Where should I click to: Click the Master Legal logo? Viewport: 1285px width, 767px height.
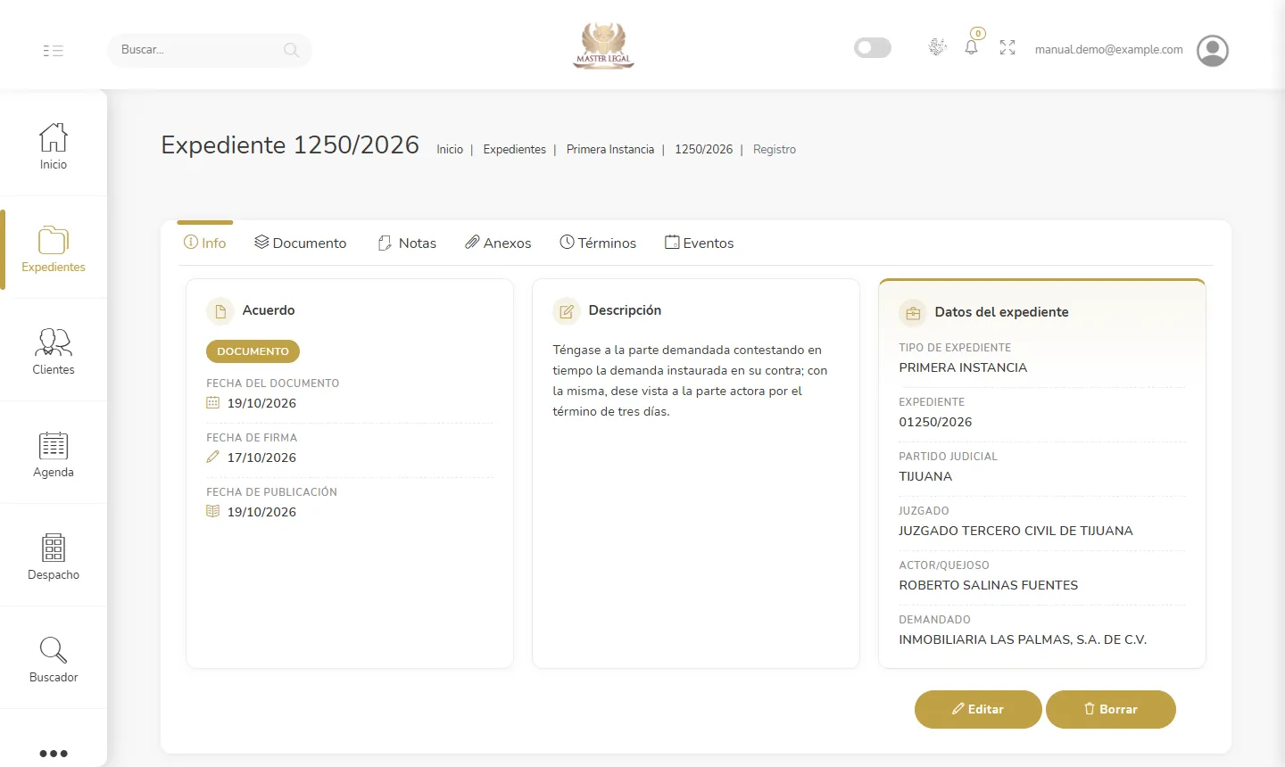[604, 45]
